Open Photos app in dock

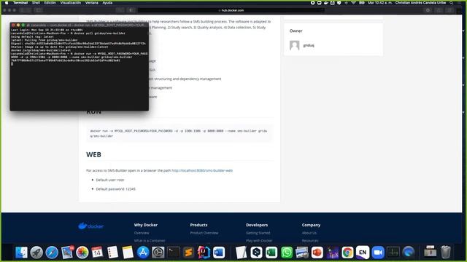(82, 253)
